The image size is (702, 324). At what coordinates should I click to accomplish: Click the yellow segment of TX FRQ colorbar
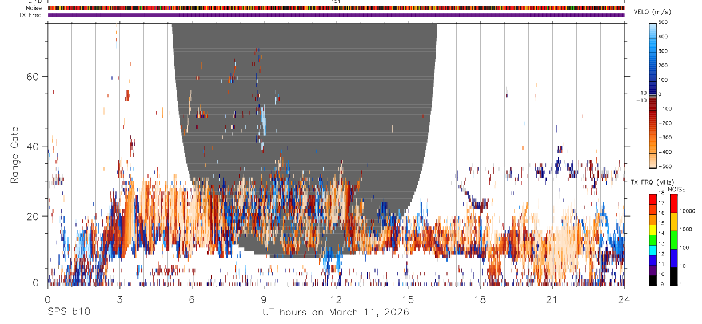pos(653,230)
